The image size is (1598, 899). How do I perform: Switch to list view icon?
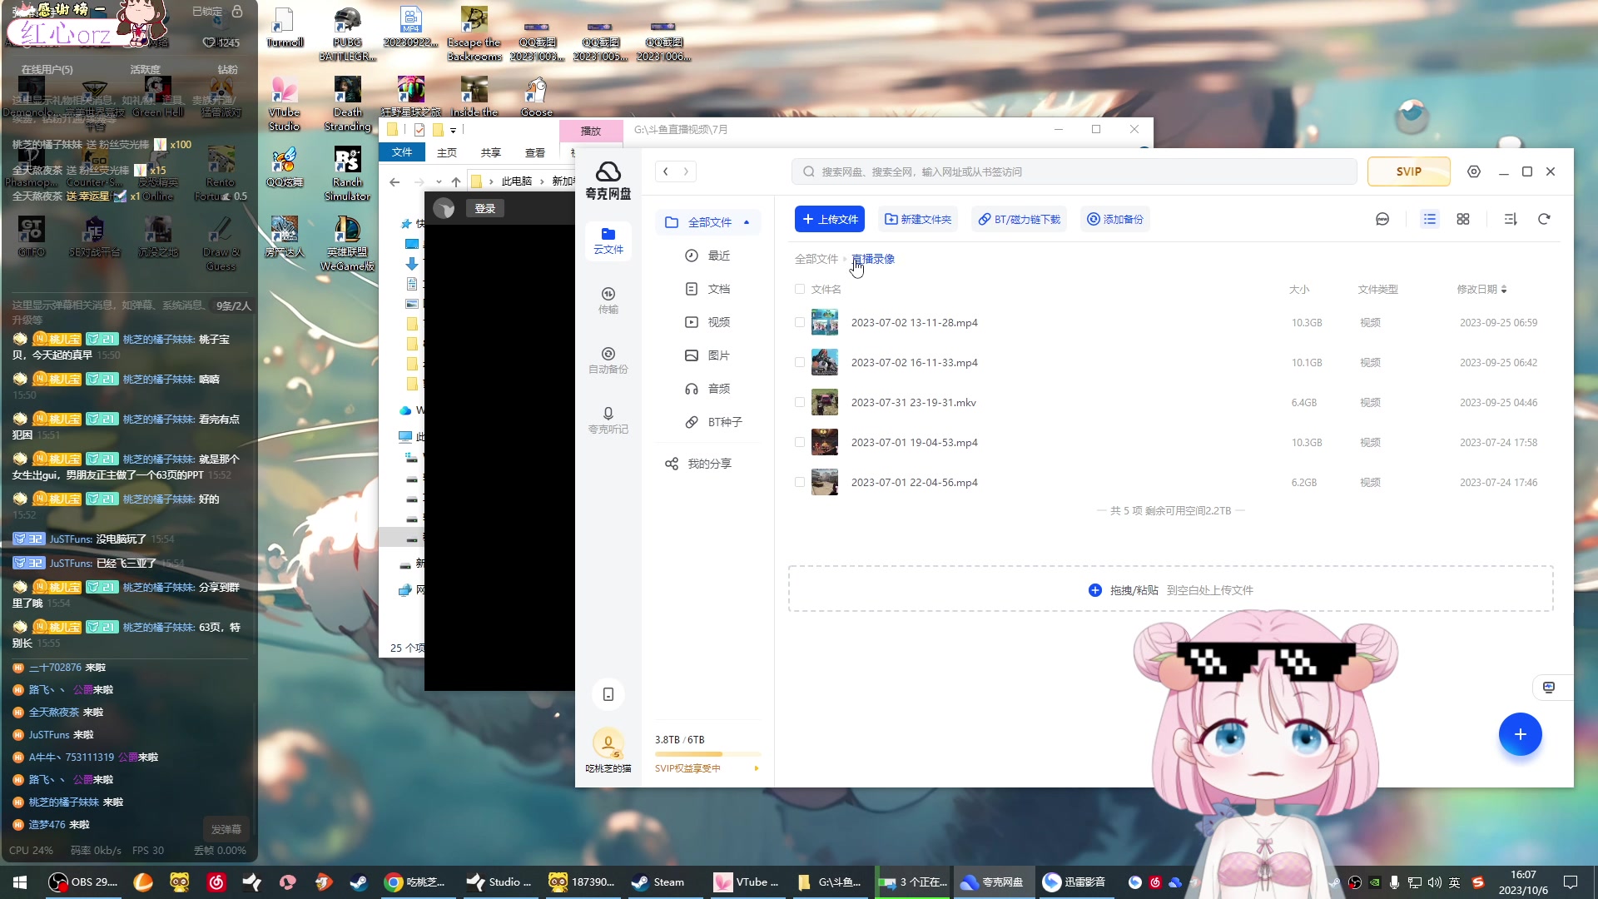[x=1430, y=219]
